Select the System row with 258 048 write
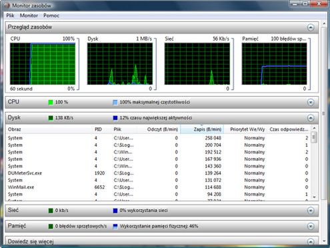This screenshot has width=330, height=248. [158, 138]
